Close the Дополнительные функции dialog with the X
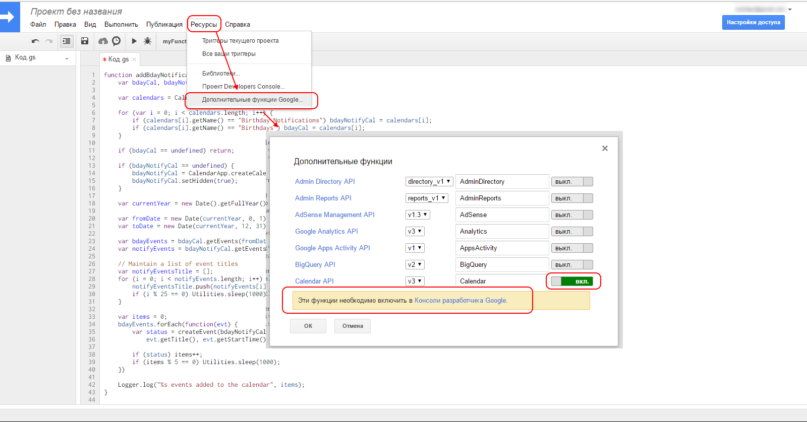 pos(605,148)
